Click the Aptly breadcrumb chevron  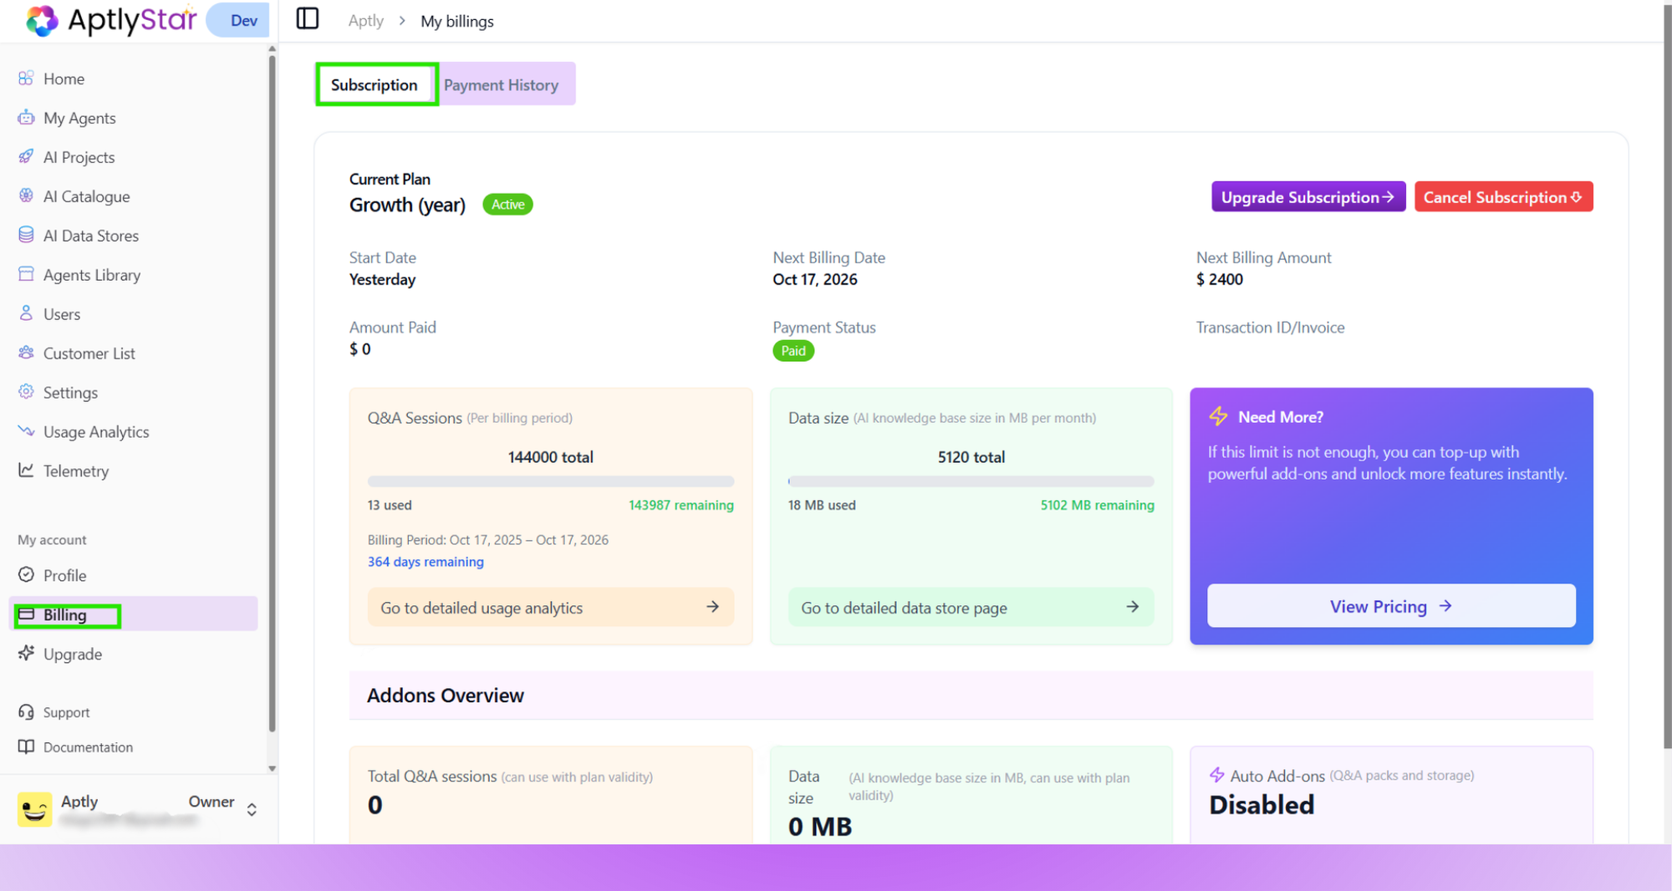tap(400, 21)
